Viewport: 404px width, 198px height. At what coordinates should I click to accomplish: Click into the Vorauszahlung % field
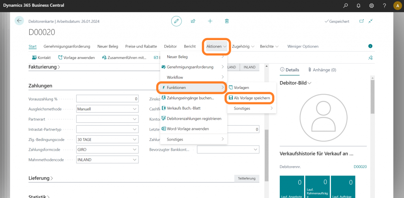pos(107,98)
